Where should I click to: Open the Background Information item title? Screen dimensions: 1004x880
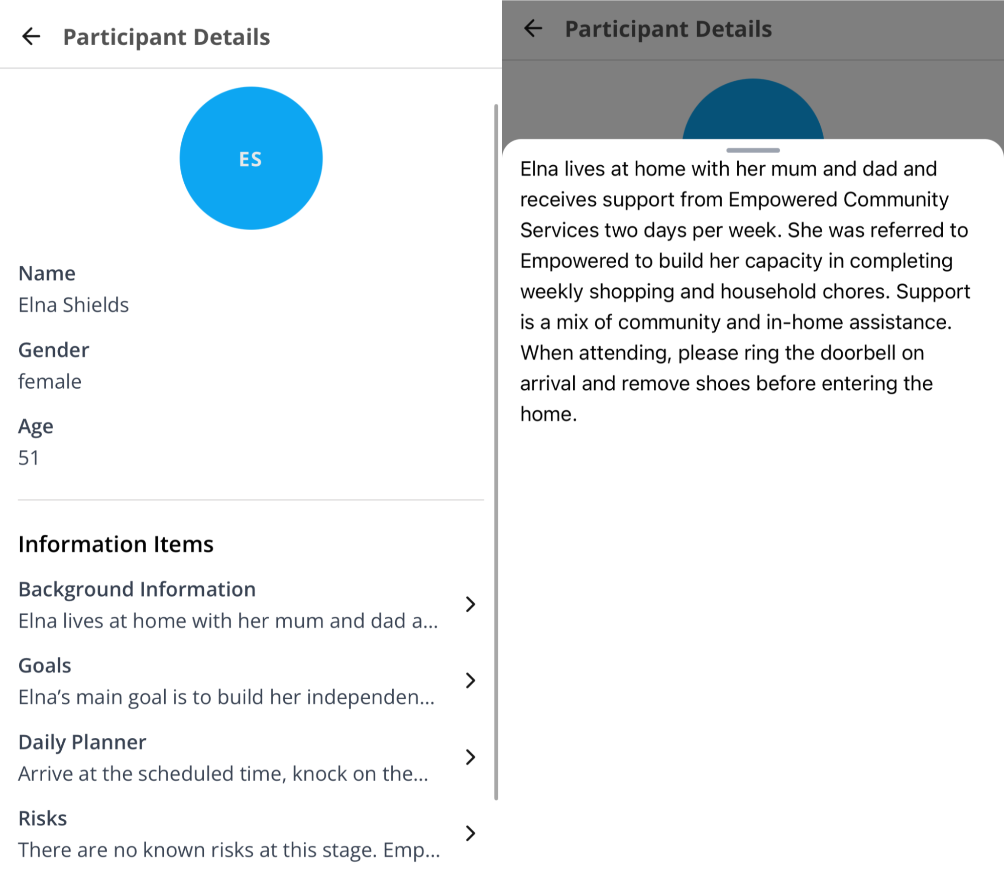click(x=137, y=589)
